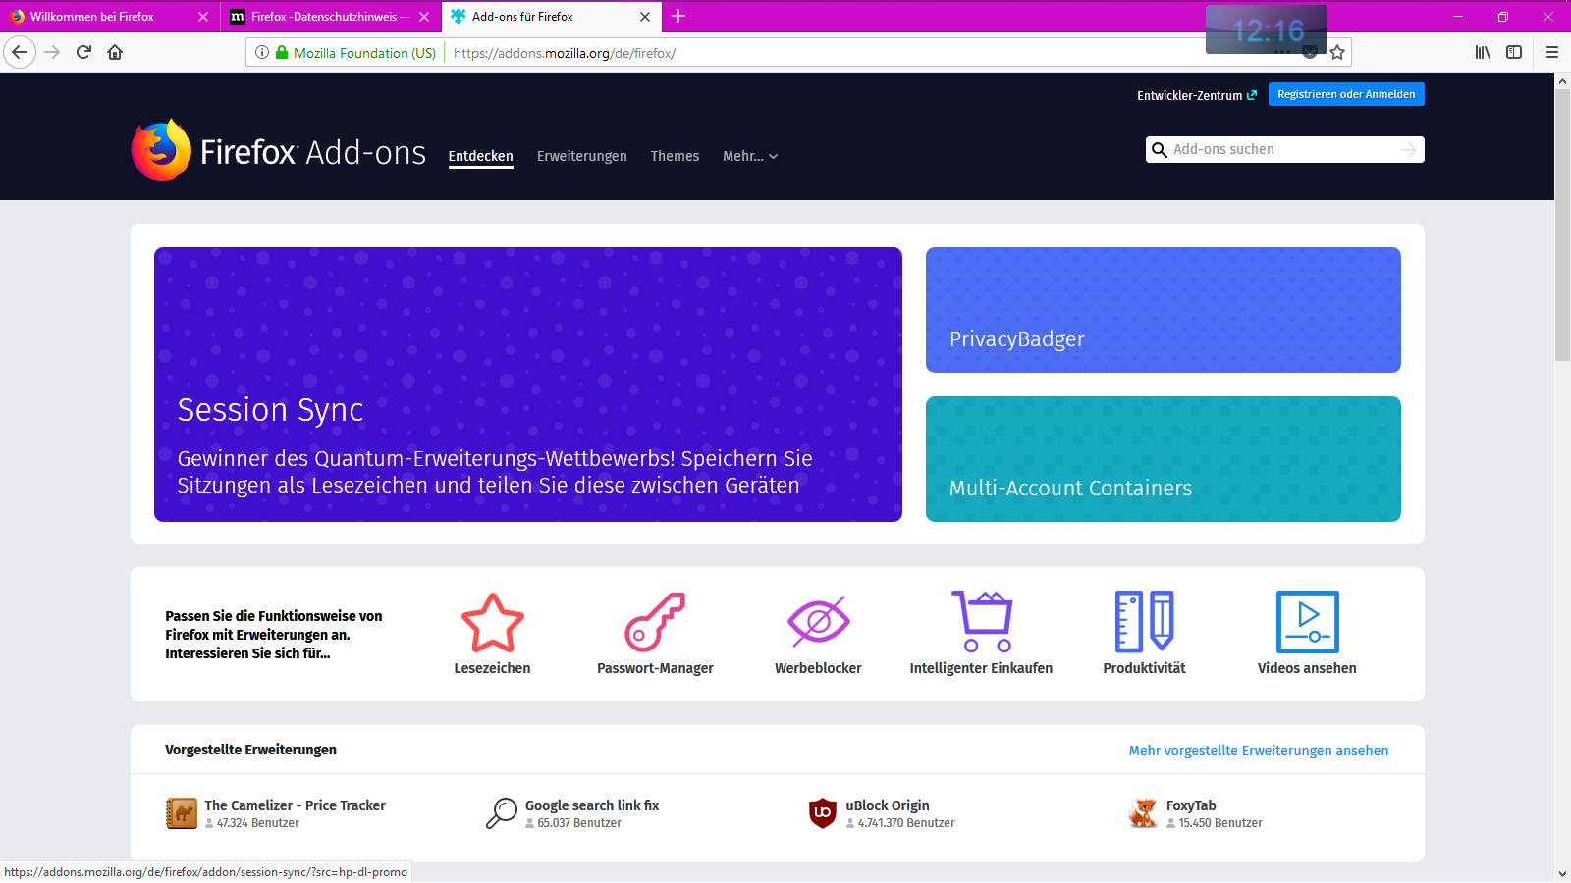Click the forward navigation arrow
Viewport: 1571px width, 883px height.
tap(53, 52)
